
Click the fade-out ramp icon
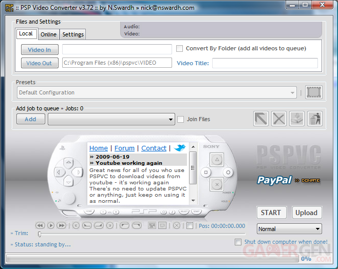click(x=99, y=225)
